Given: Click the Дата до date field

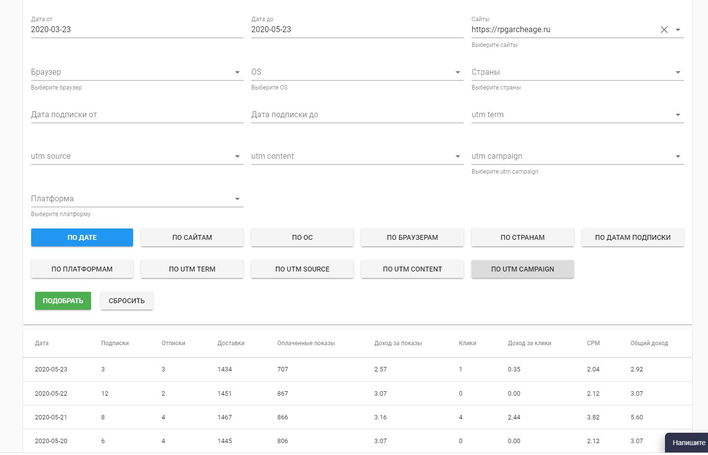Looking at the screenshot, I should click(x=357, y=30).
